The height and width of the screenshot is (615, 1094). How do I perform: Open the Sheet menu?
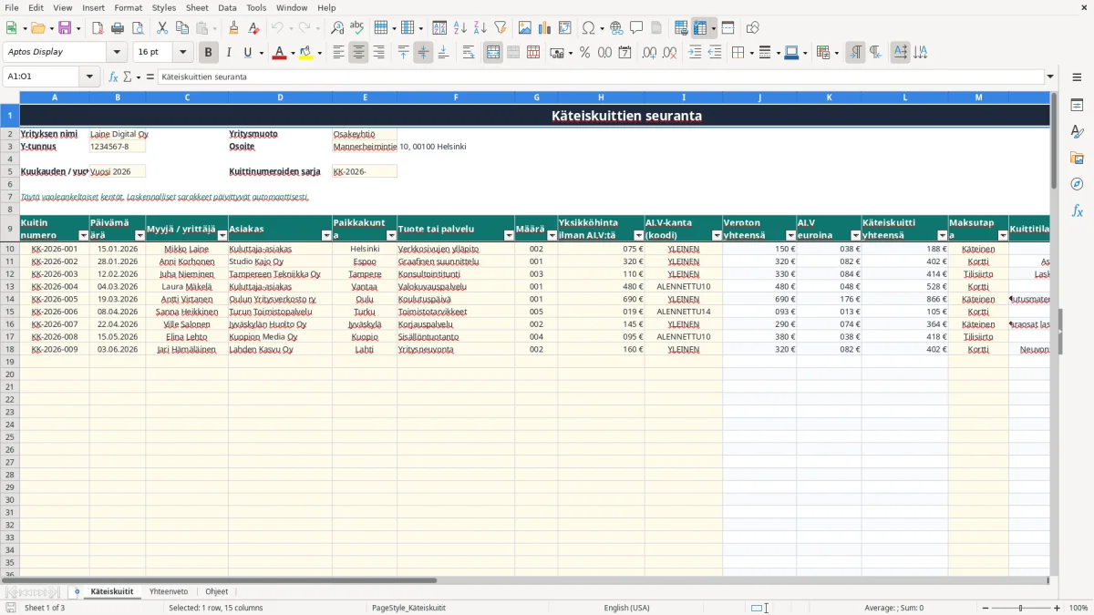pyautogui.click(x=197, y=7)
